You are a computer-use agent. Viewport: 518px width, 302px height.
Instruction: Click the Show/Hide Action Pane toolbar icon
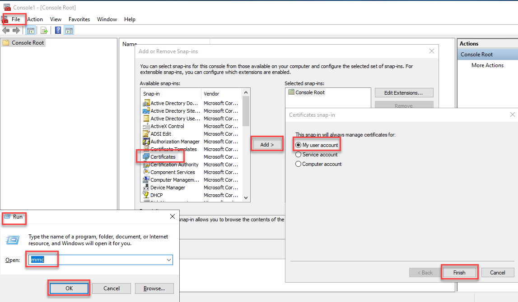[x=69, y=31]
